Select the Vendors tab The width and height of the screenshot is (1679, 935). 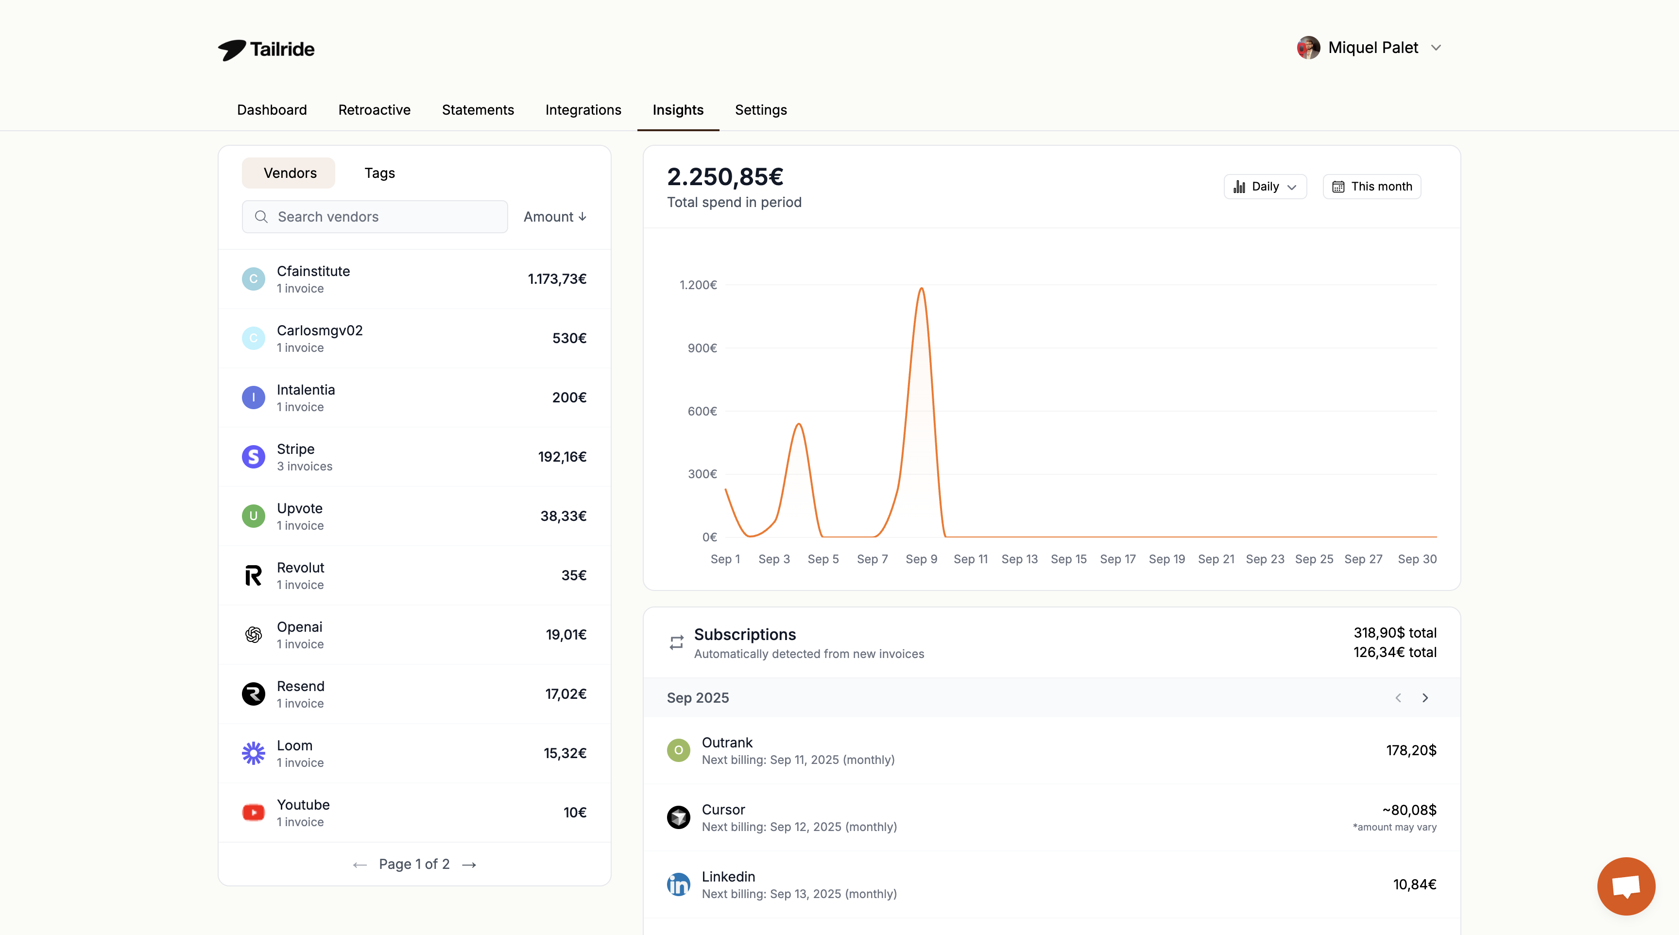(x=289, y=173)
